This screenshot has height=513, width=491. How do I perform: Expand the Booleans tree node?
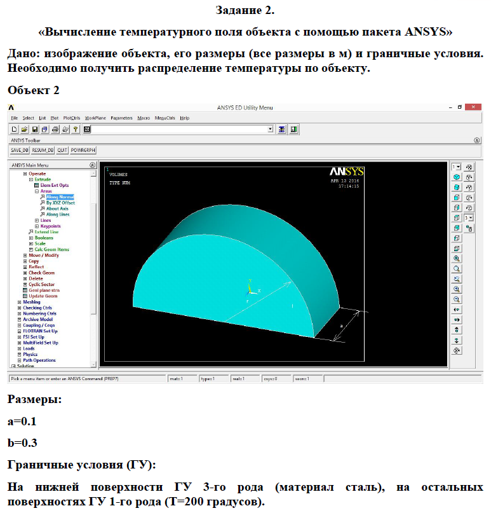click(31, 238)
